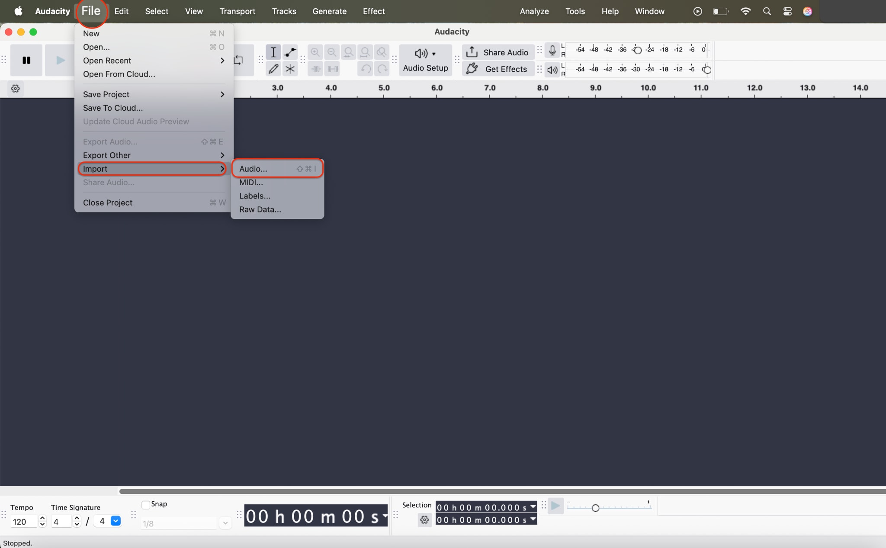Screen dimensions: 886x548
Task: Select the Selection (I-beam) tool
Action: tap(273, 52)
